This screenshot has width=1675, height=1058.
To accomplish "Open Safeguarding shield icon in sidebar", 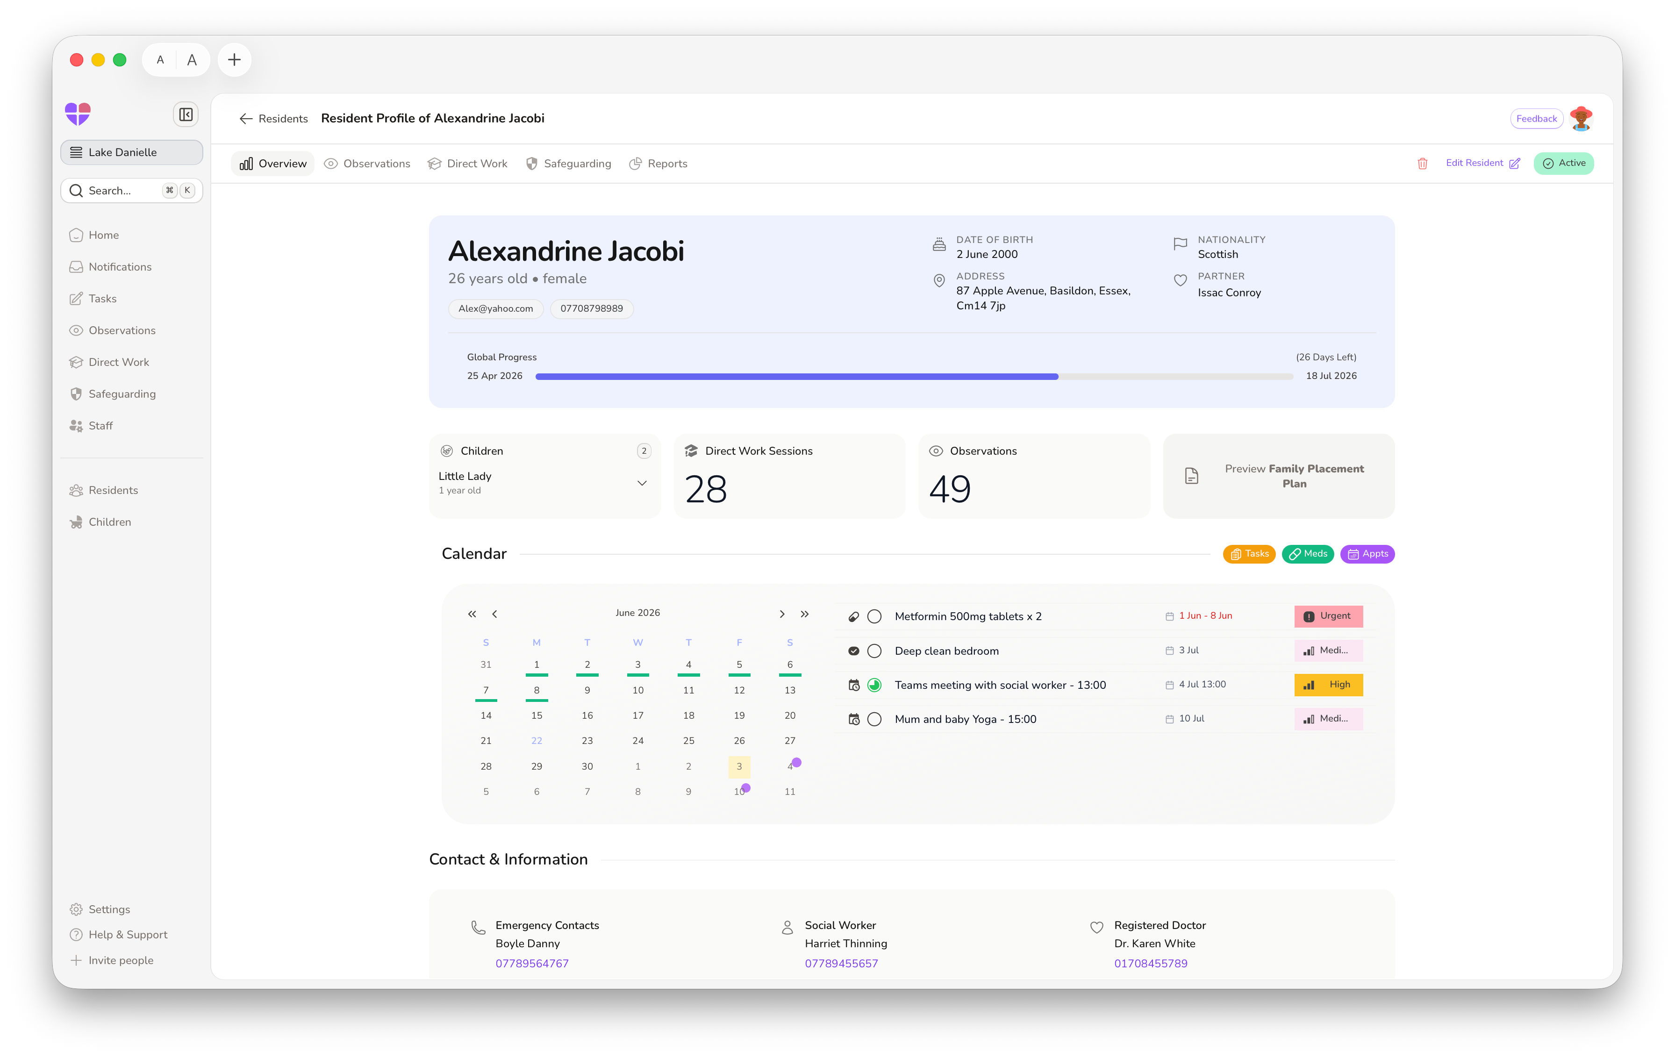I will (x=76, y=393).
